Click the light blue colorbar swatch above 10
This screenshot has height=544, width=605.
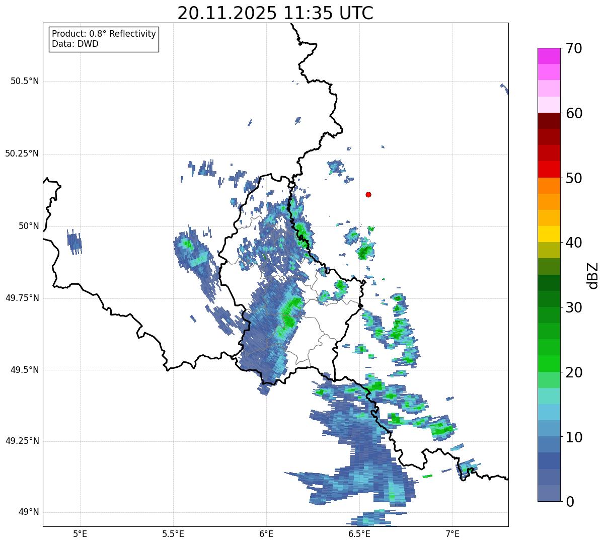pos(549,429)
